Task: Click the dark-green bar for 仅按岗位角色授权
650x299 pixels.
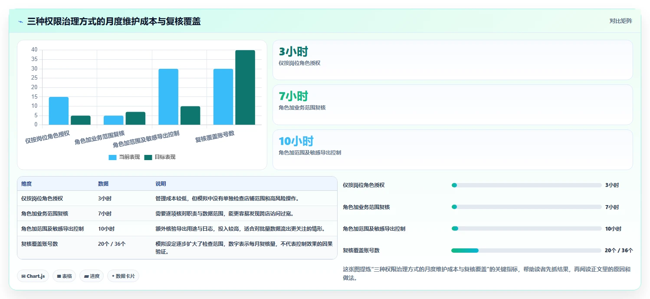Action: click(81, 120)
